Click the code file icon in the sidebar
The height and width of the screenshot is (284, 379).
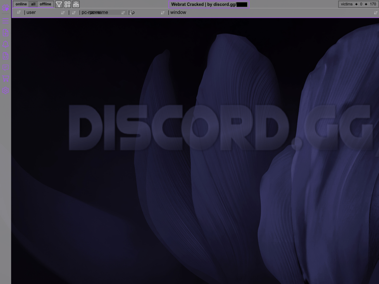coord(6,56)
